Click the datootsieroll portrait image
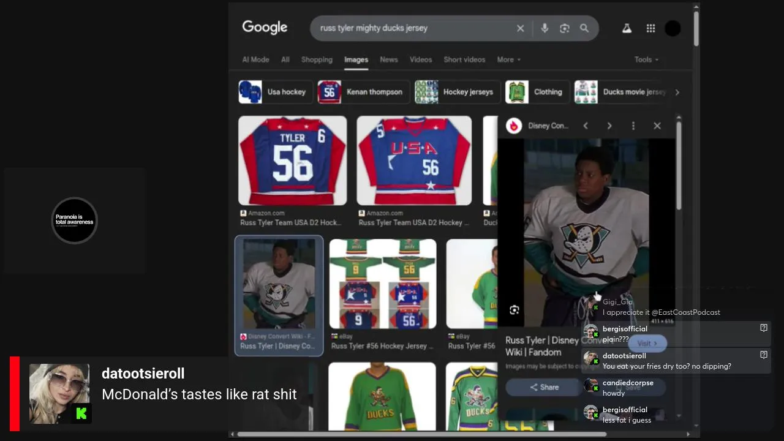The image size is (784, 441). 59,394
